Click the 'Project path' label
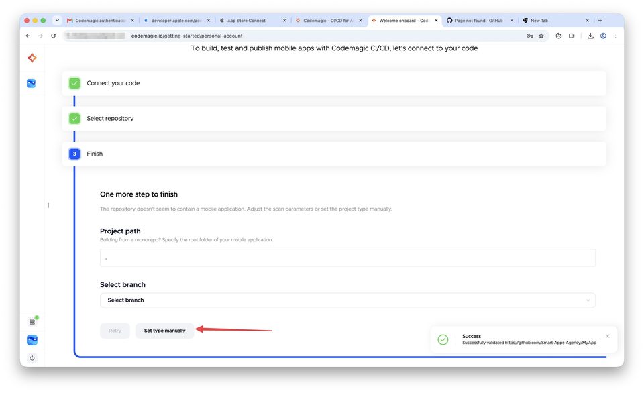 [x=120, y=231]
